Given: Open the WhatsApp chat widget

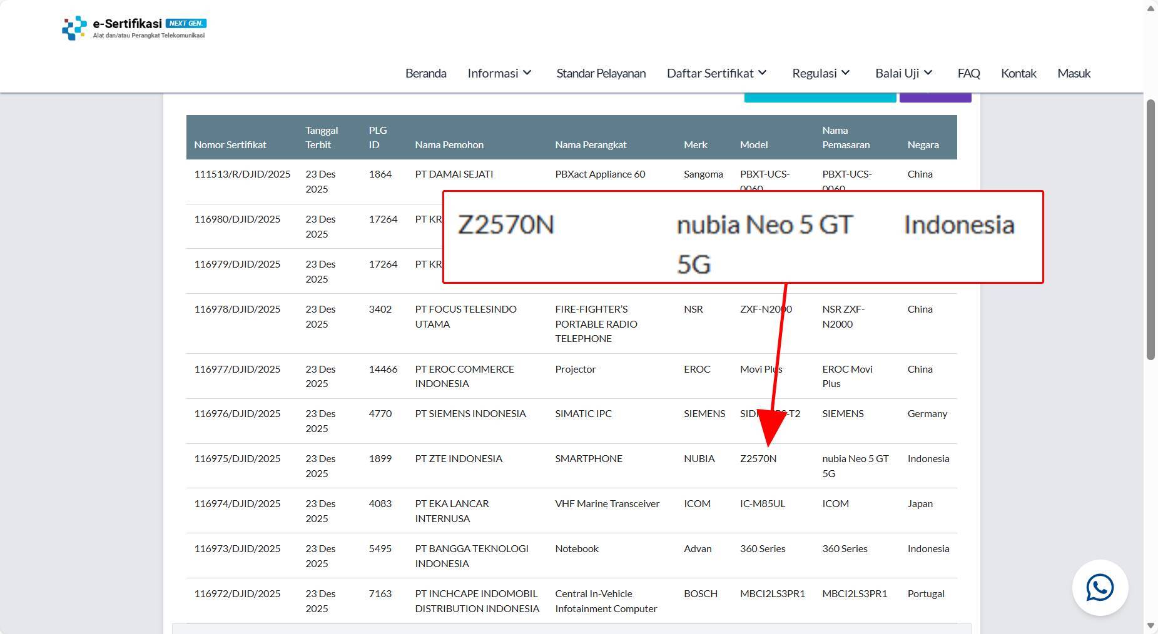Looking at the screenshot, I should [1099, 588].
